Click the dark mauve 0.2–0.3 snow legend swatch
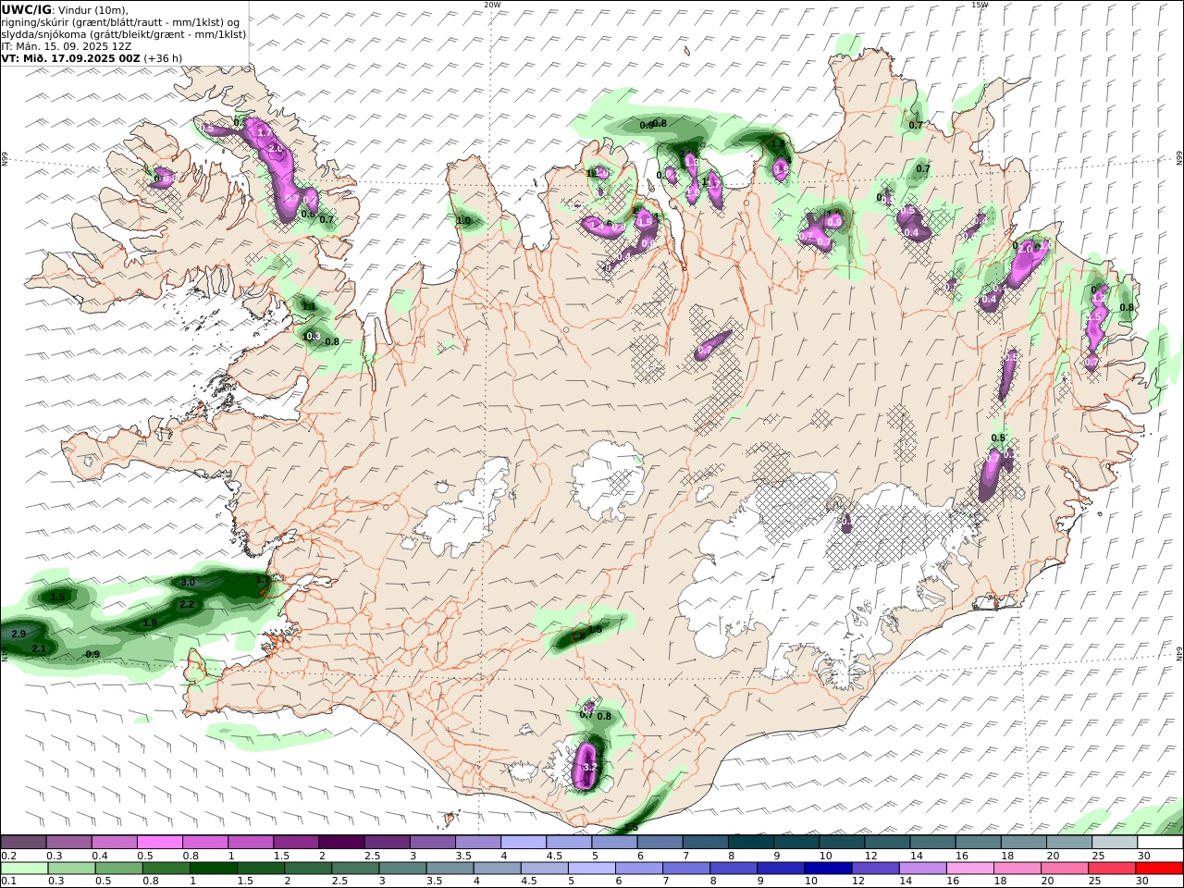 (x=23, y=842)
